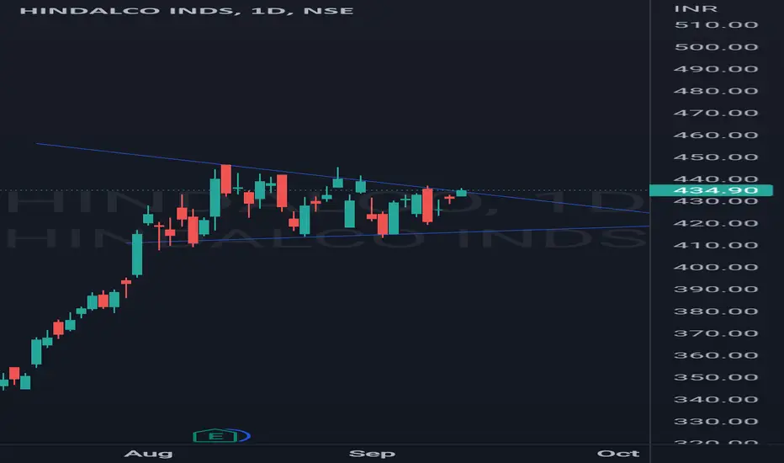Click the 510.00 price axis label

(716, 25)
